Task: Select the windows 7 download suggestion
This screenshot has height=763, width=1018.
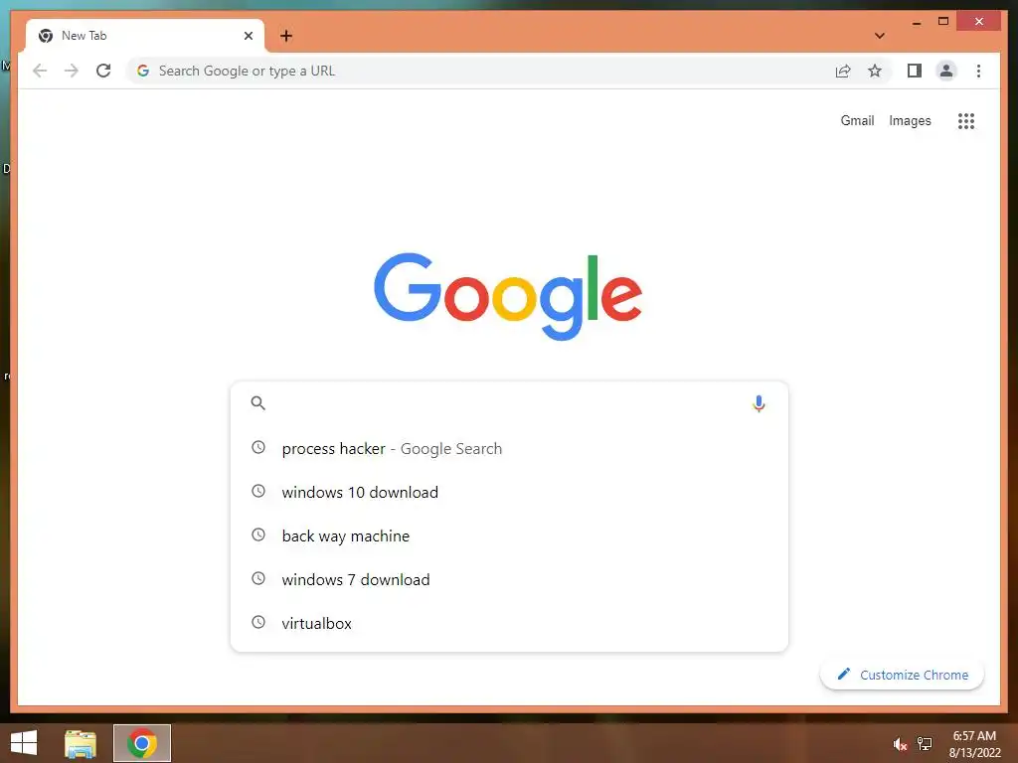Action: pyautogui.click(x=509, y=579)
